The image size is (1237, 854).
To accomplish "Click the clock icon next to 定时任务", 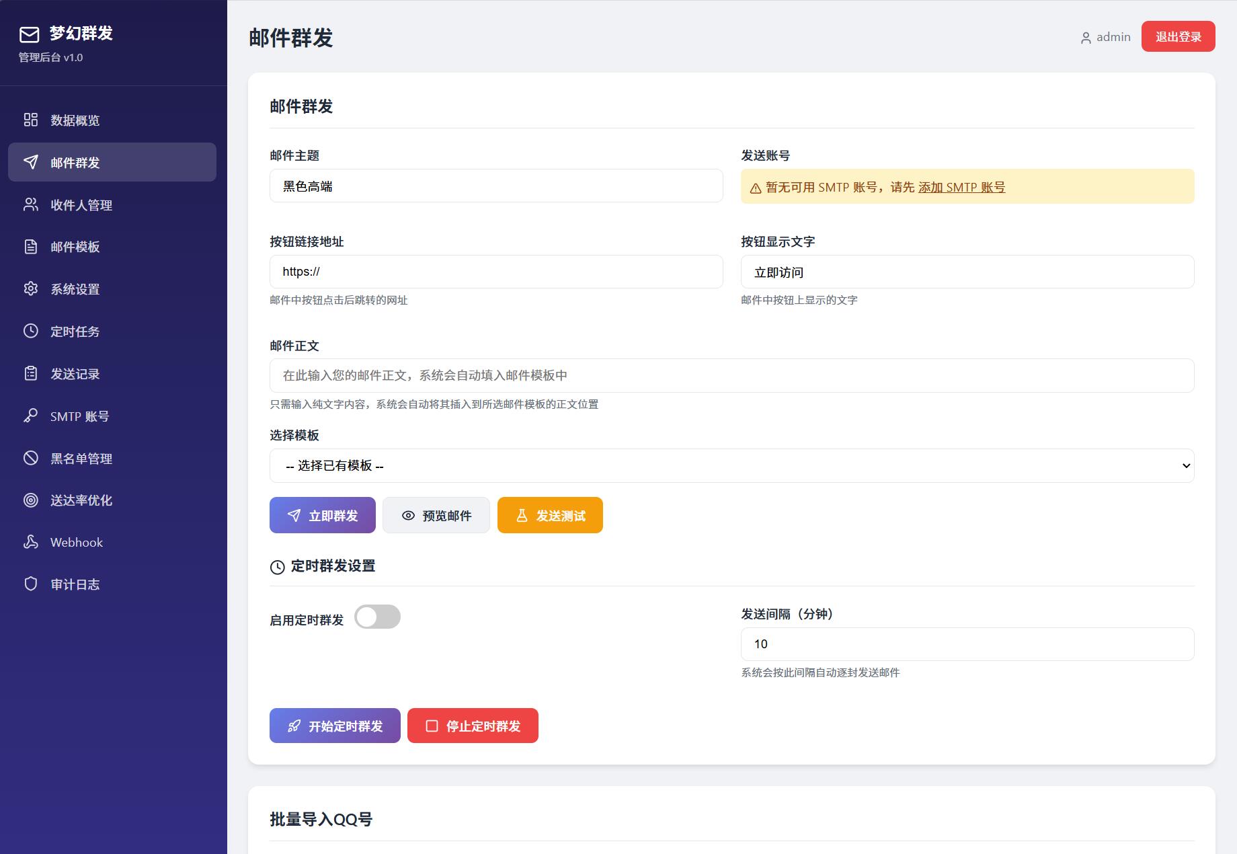I will coord(31,331).
